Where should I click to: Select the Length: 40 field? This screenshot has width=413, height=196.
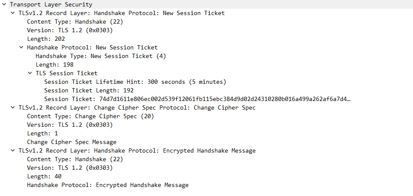coord(44,177)
